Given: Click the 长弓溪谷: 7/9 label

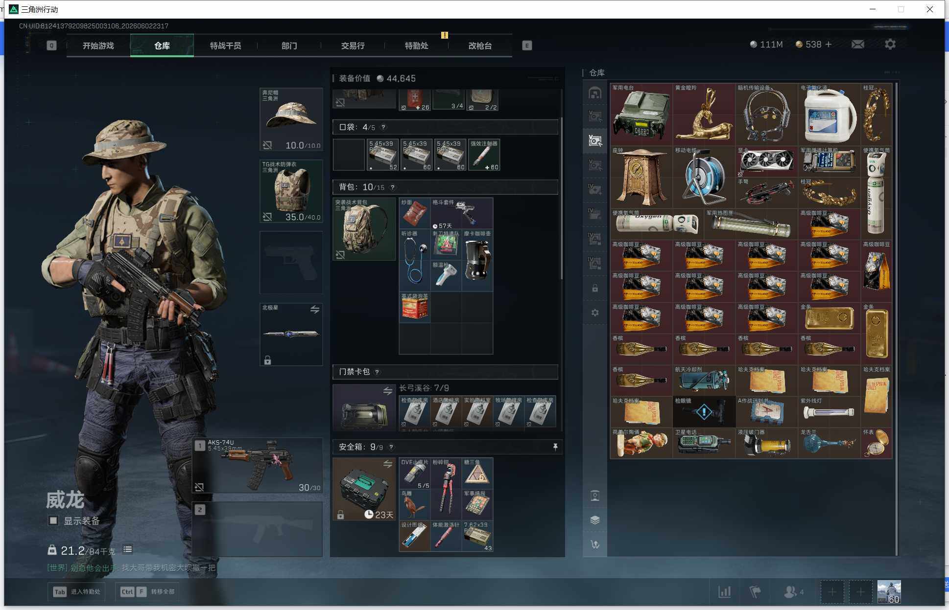Looking at the screenshot, I should (424, 388).
